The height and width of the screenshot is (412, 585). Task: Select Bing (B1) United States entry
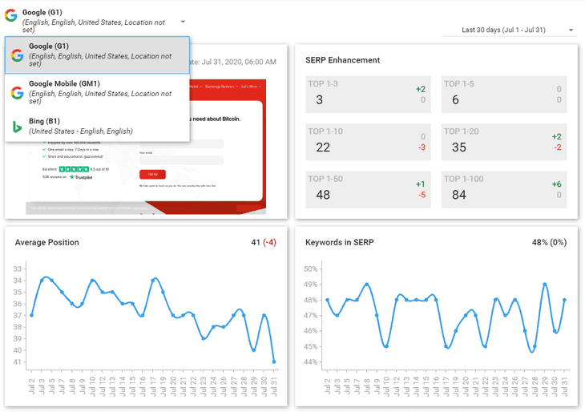click(97, 126)
